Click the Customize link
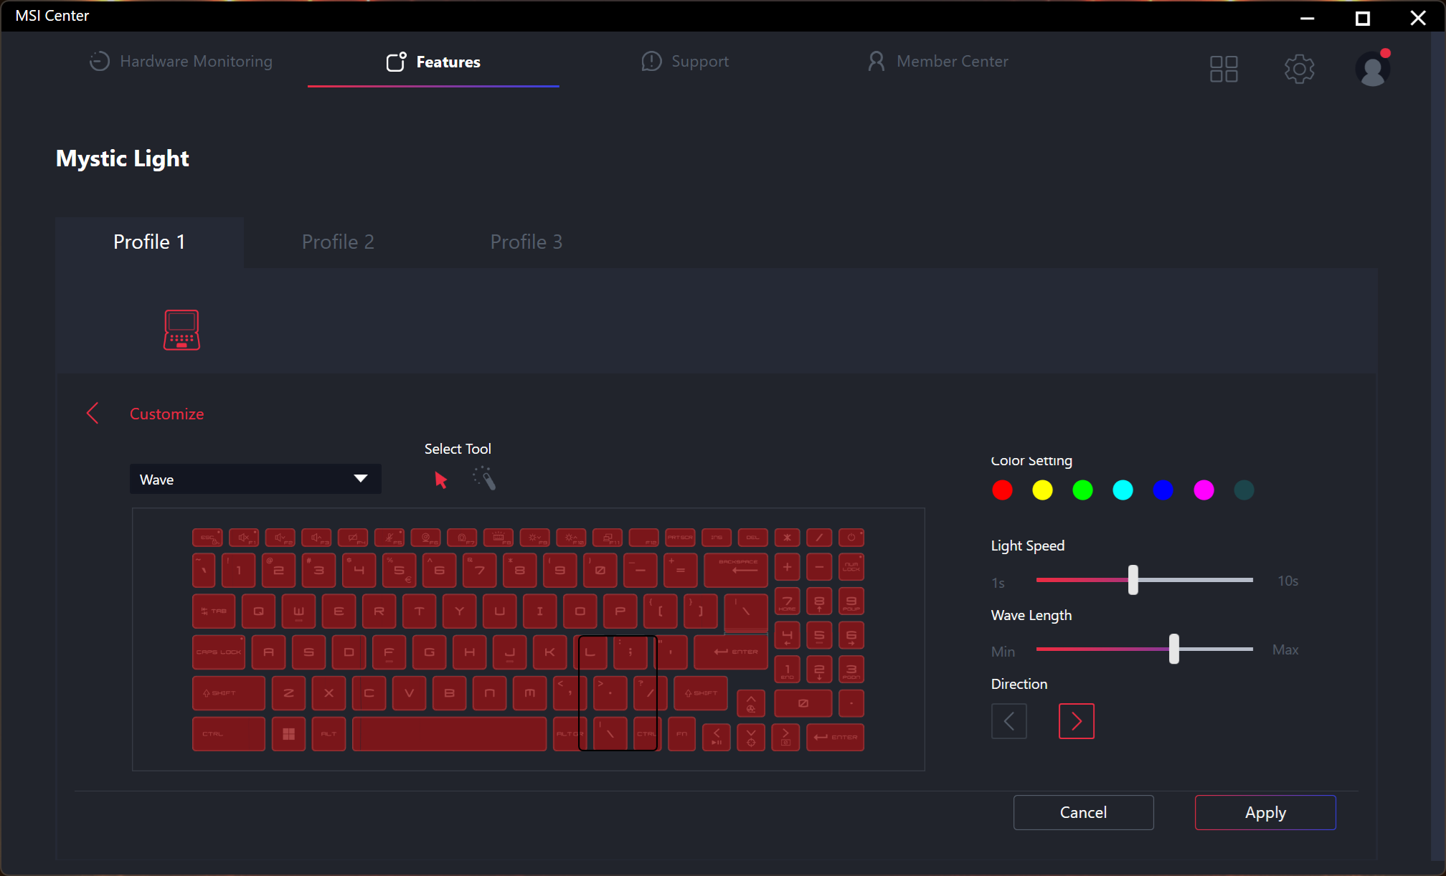Viewport: 1446px width, 876px height. pos(166,414)
